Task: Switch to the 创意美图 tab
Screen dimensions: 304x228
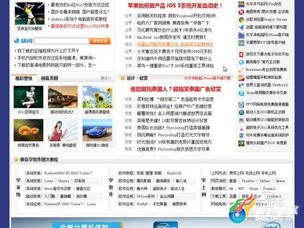Action: pos(49,78)
